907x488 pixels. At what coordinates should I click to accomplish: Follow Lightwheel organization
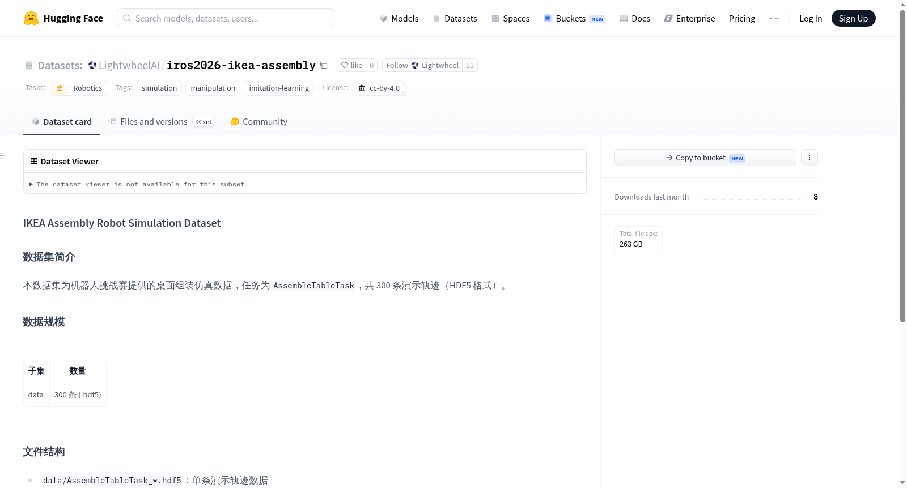click(422, 65)
